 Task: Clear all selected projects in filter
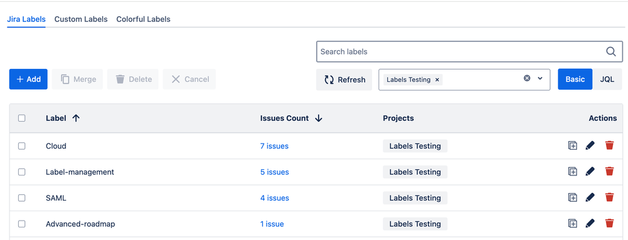[x=527, y=78]
